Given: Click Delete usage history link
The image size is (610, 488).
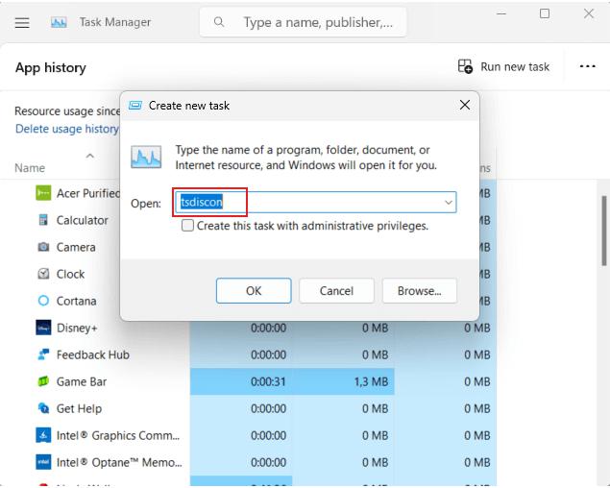Looking at the screenshot, I should tap(67, 129).
